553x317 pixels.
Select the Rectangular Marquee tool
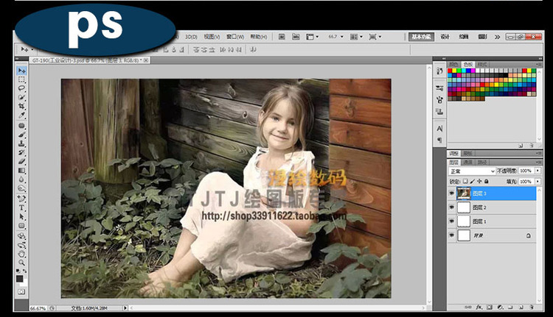21,79
